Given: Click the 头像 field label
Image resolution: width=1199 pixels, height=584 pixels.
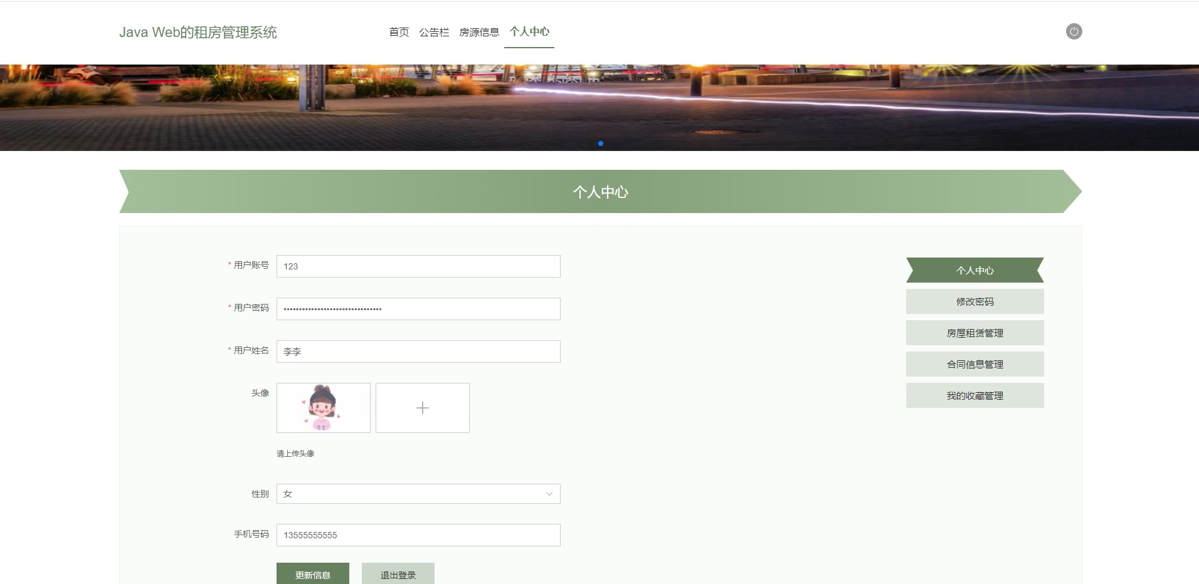Looking at the screenshot, I should point(260,393).
